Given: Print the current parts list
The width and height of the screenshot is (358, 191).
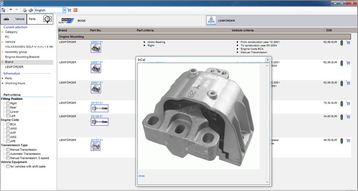Looking at the screenshot, I should (25, 10).
